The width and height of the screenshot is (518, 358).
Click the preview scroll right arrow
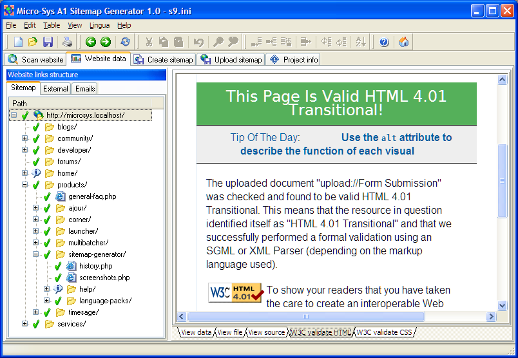point(491,316)
